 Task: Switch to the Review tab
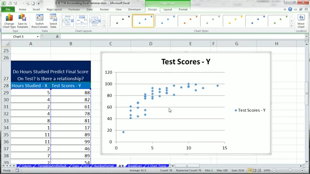tap(104, 10)
